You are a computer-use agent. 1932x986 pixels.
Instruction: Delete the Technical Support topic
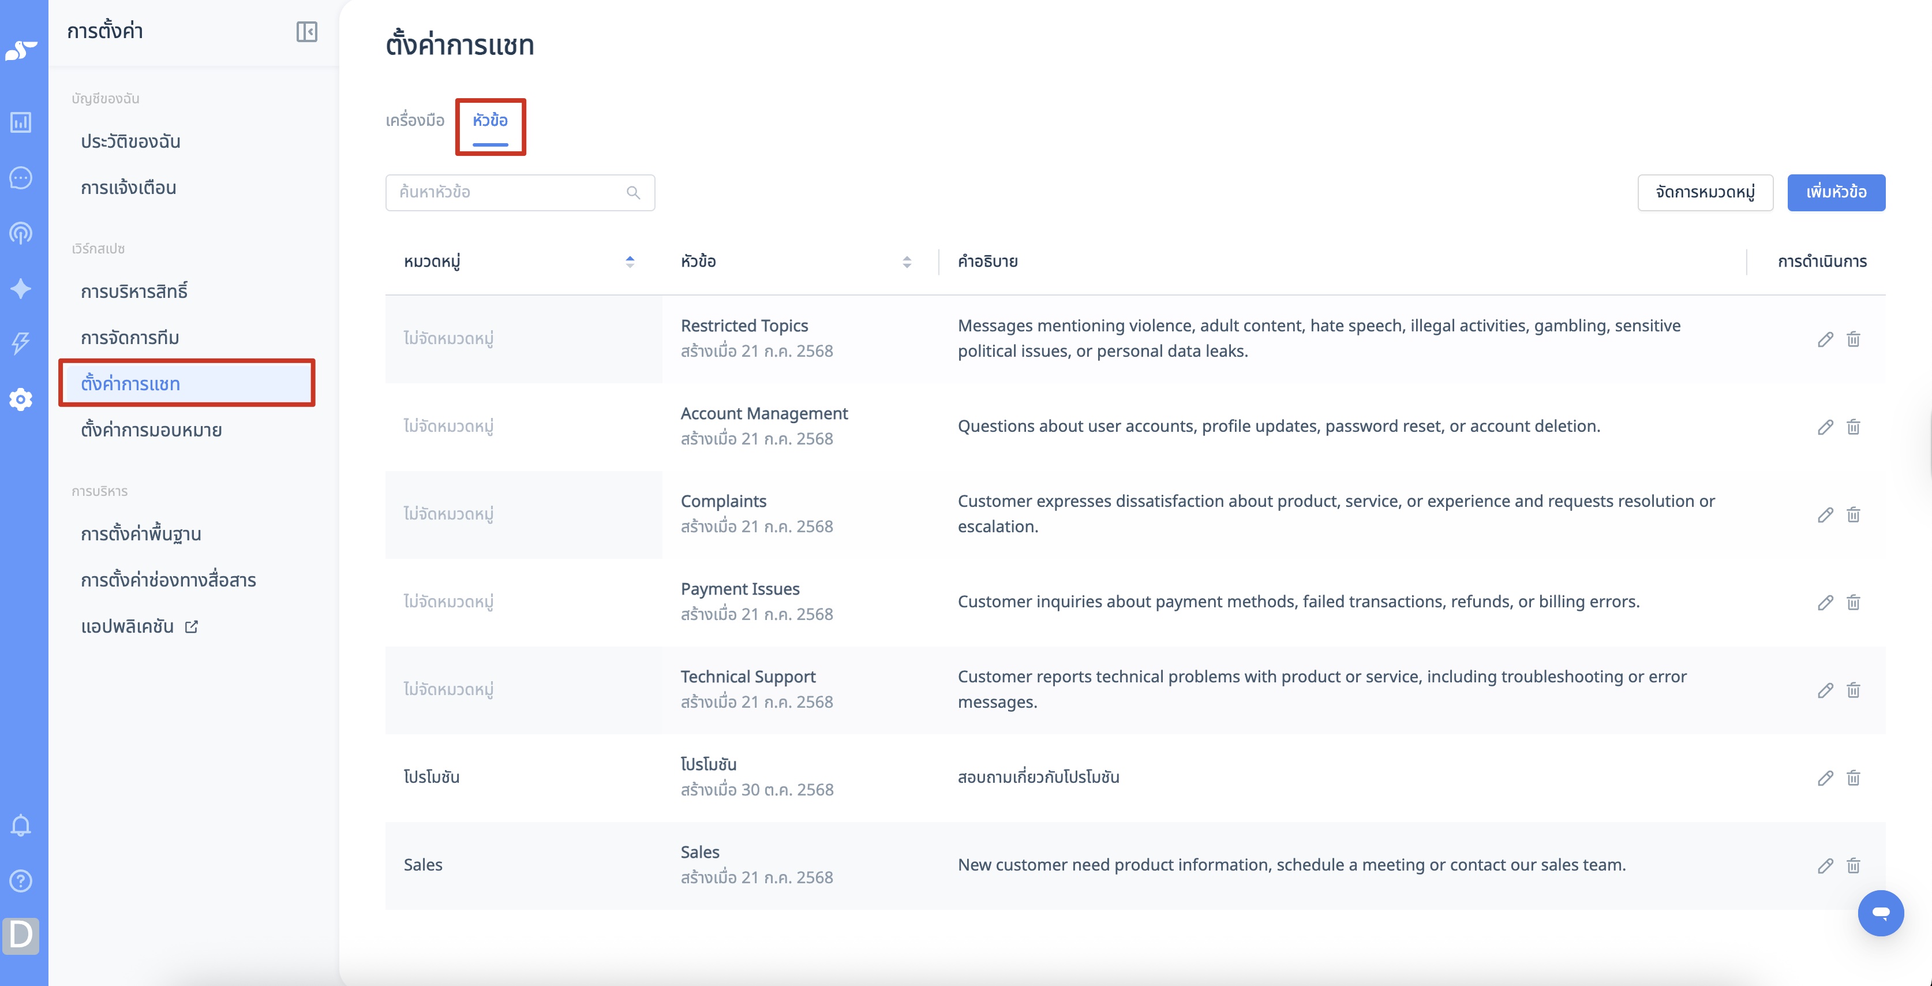[x=1854, y=690]
